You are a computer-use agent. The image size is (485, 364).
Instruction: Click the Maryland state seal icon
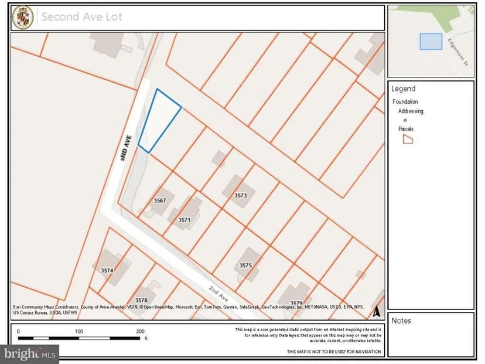tap(23, 16)
